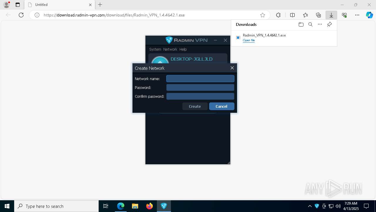Viewport: 376px width, 212px height.
Task: Open more options in the Downloads panel
Action: click(320, 24)
